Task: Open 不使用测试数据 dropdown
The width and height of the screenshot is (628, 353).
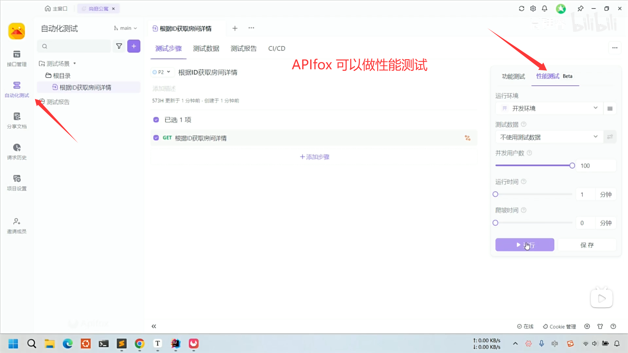Action: point(549,137)
